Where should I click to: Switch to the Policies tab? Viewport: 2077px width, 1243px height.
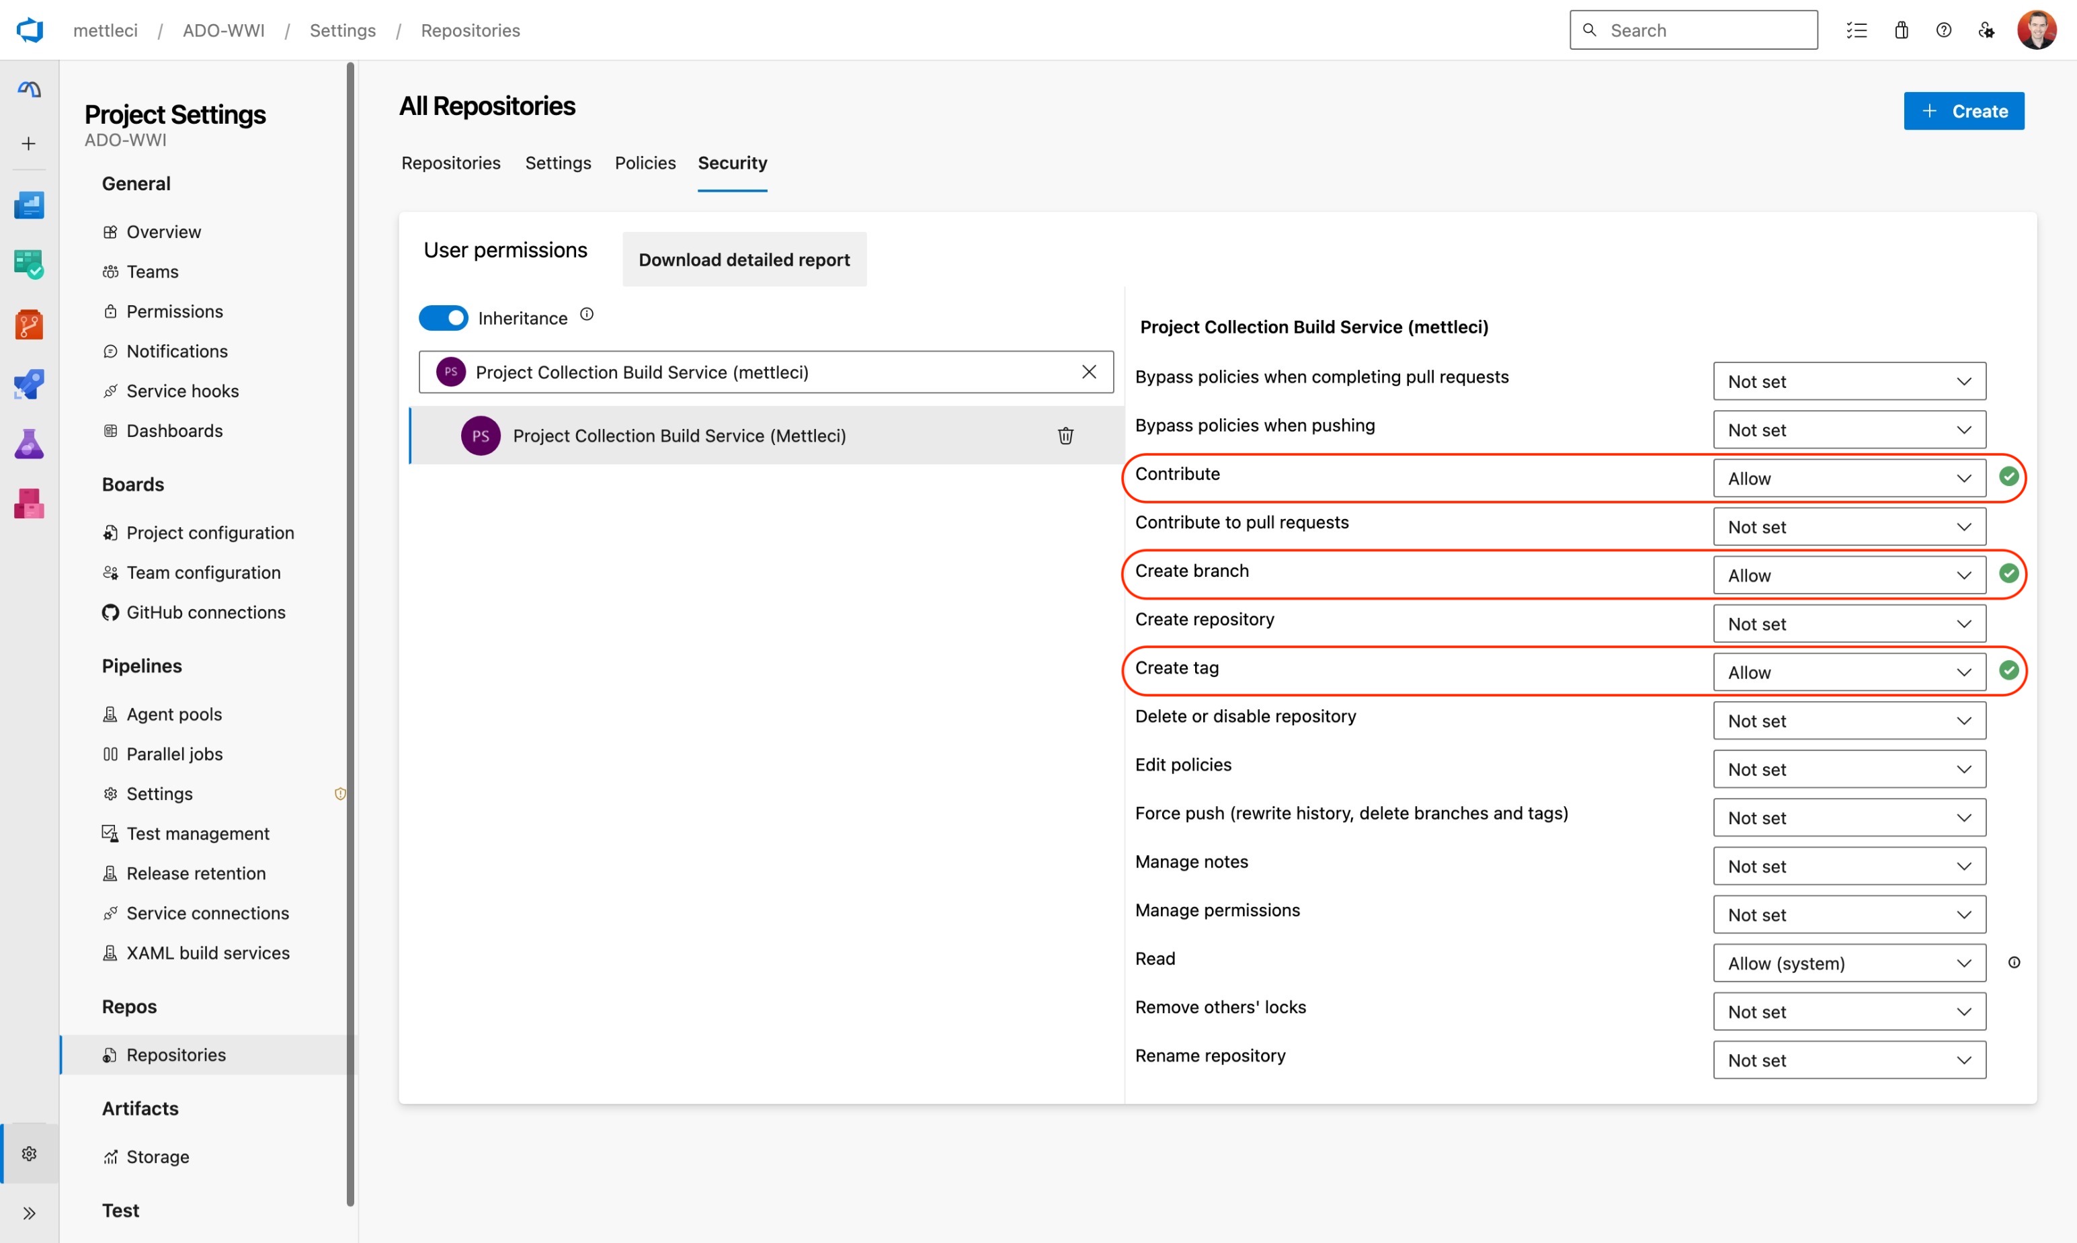645,163
